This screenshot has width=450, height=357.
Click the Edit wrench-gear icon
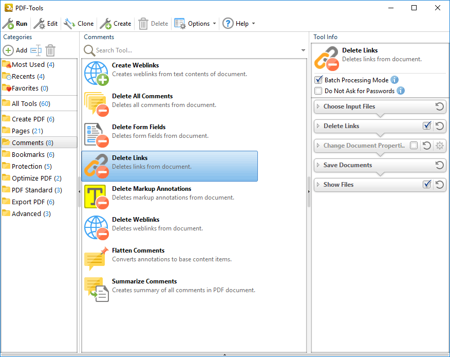pyautogui.click(x=40, y=24)
